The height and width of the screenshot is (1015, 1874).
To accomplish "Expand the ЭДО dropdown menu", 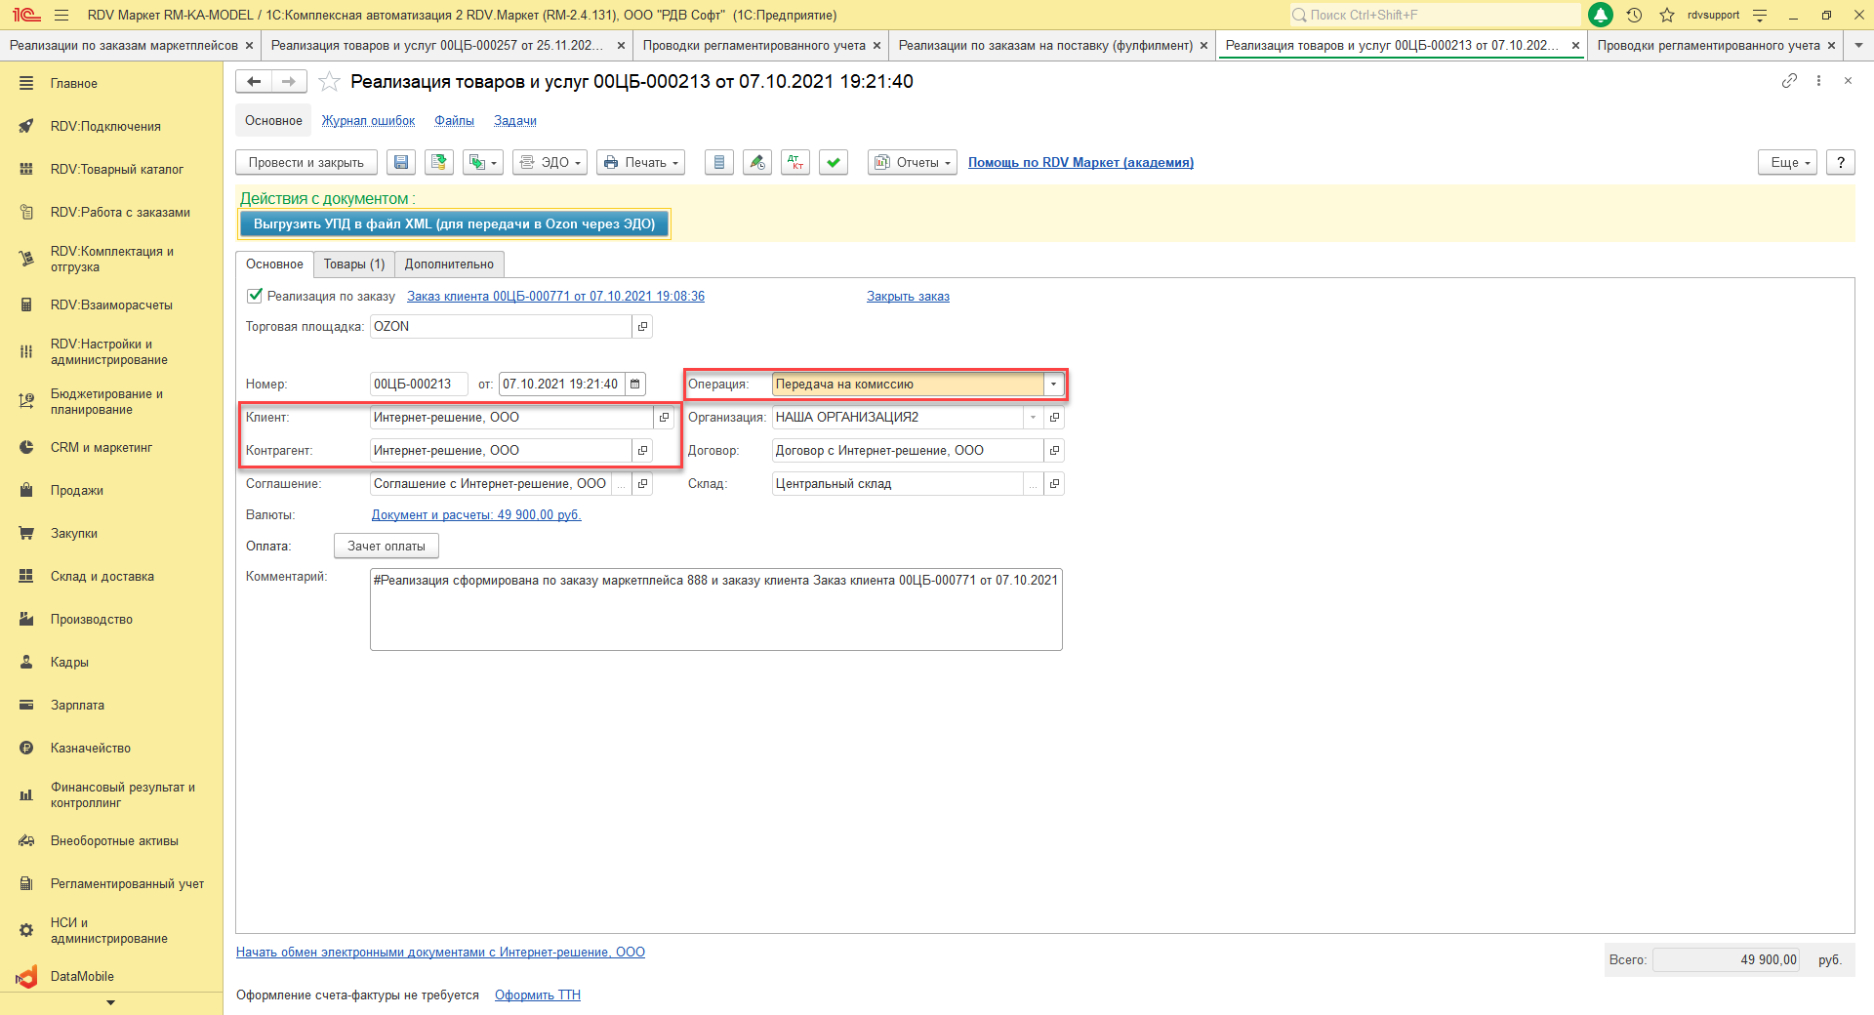I will pos(550,163).
